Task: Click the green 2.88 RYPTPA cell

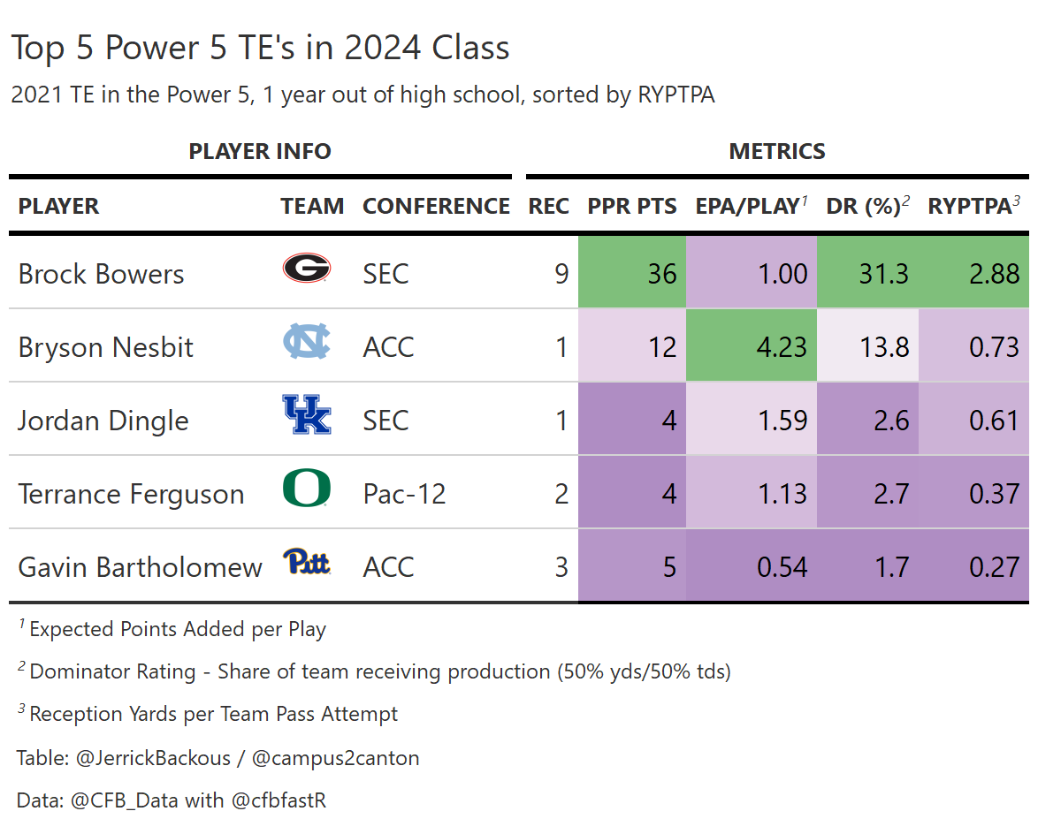Action: (x=973, y=273)
